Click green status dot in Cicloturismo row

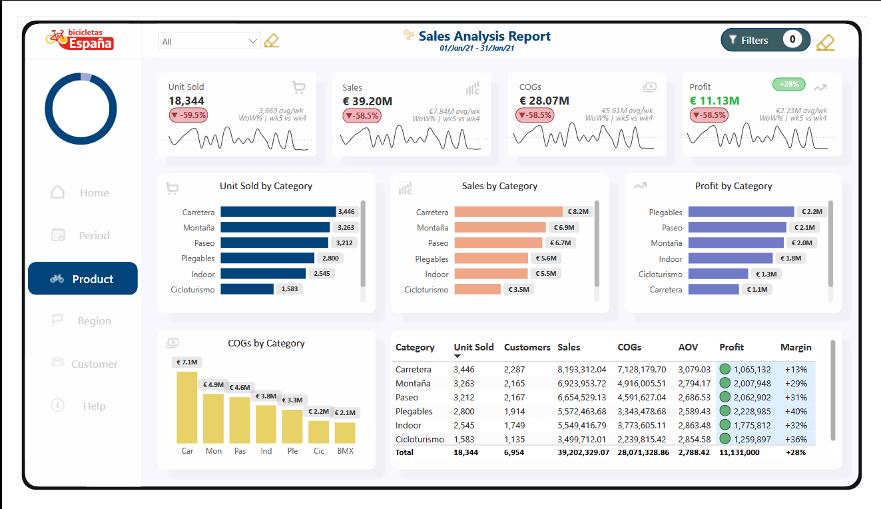click(x=725, y=439)
